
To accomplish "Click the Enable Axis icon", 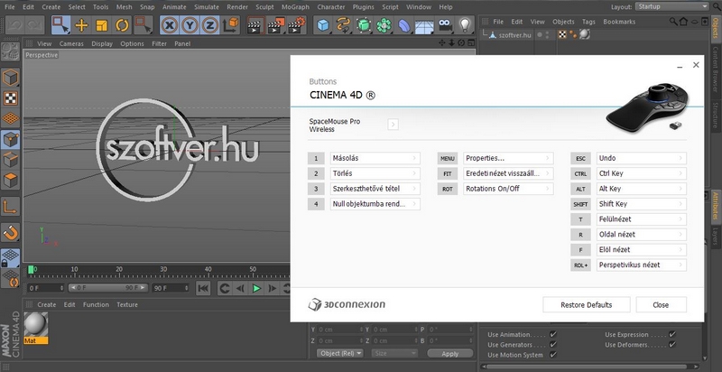I will coord(11,206).
